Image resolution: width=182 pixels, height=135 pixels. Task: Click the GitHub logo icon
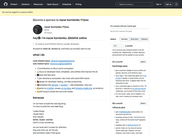pos(6,4)
